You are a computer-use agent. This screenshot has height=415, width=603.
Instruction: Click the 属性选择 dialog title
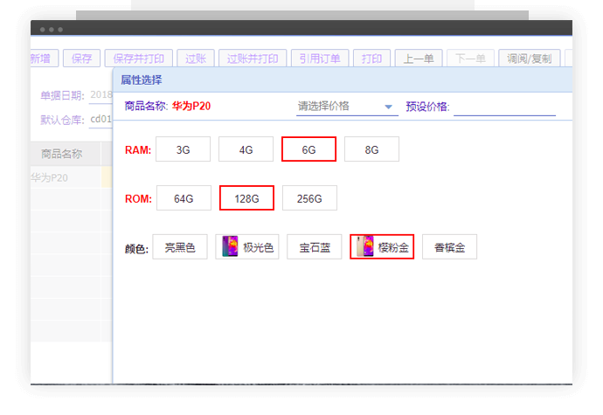tap(142, 80)
